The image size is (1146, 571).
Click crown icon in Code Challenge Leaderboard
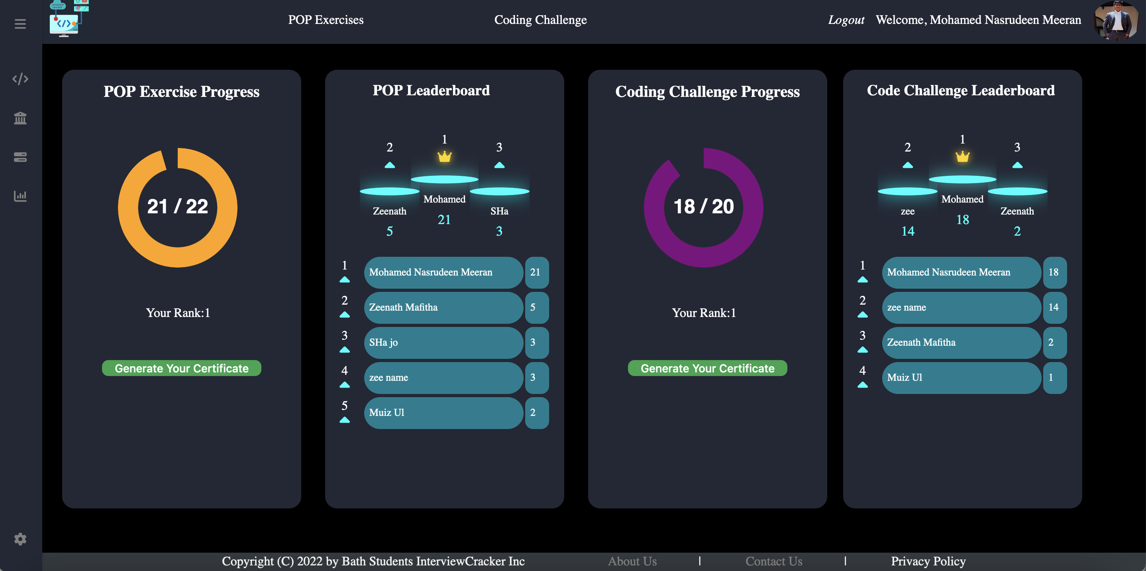pos(962,157)
